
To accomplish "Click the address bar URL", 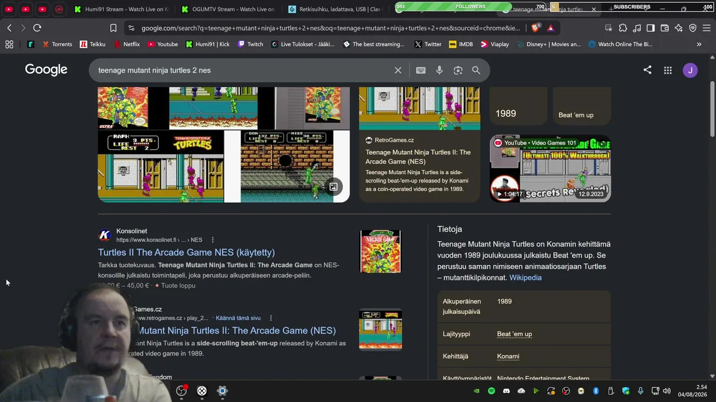I will 330,28.
